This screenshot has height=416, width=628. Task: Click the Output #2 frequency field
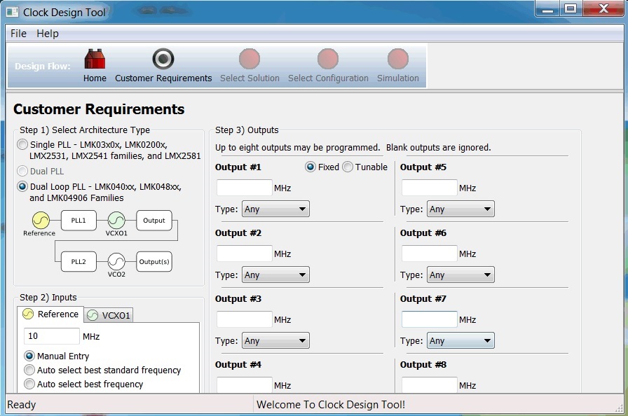click(245, 254)
